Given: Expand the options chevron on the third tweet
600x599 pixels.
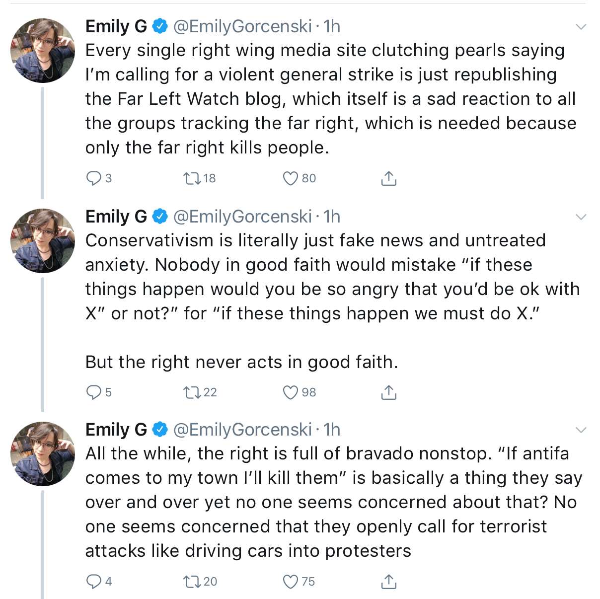Looking at the screenshot, I should point(581,430).
